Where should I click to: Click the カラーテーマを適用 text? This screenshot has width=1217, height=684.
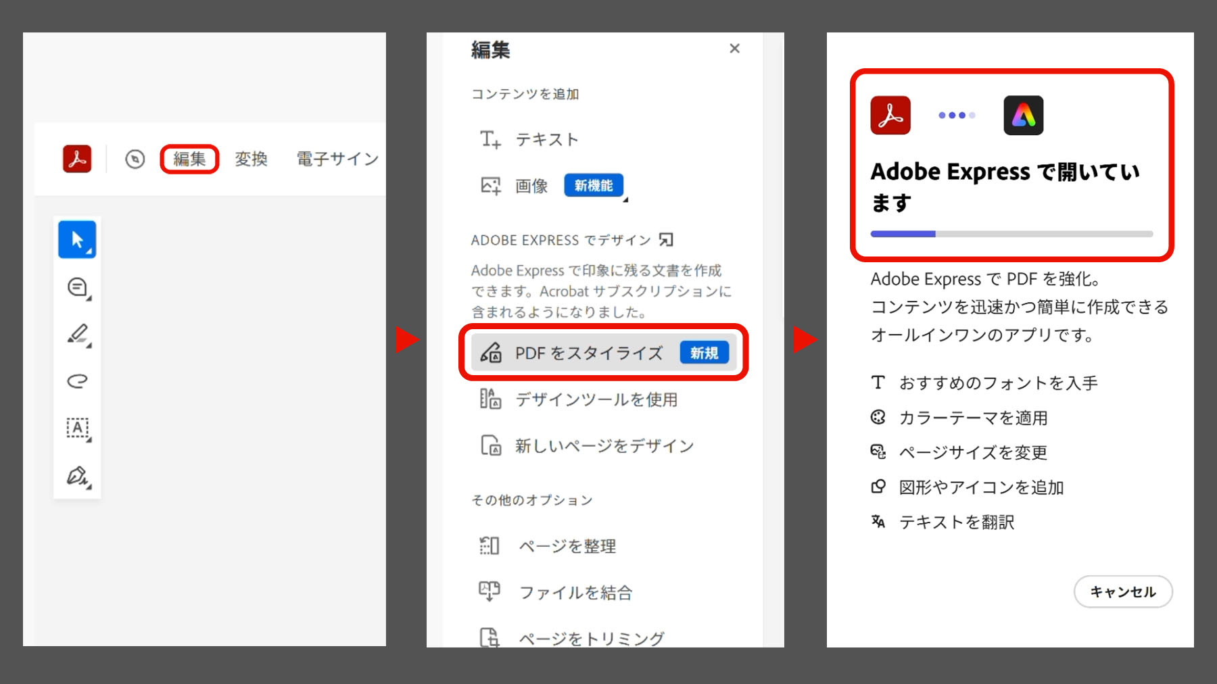coord(974,418)
